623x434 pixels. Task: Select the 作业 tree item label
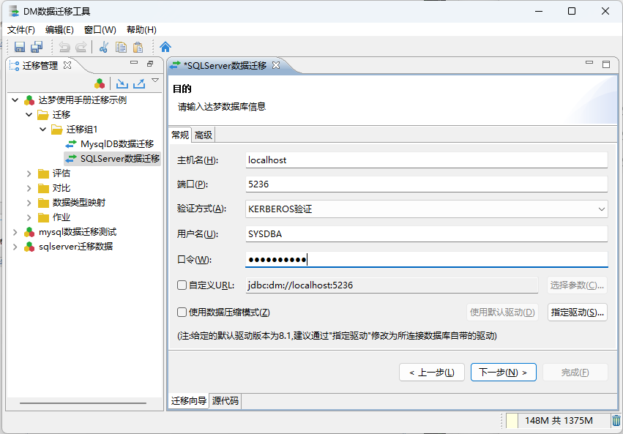[x=61, y=217]
